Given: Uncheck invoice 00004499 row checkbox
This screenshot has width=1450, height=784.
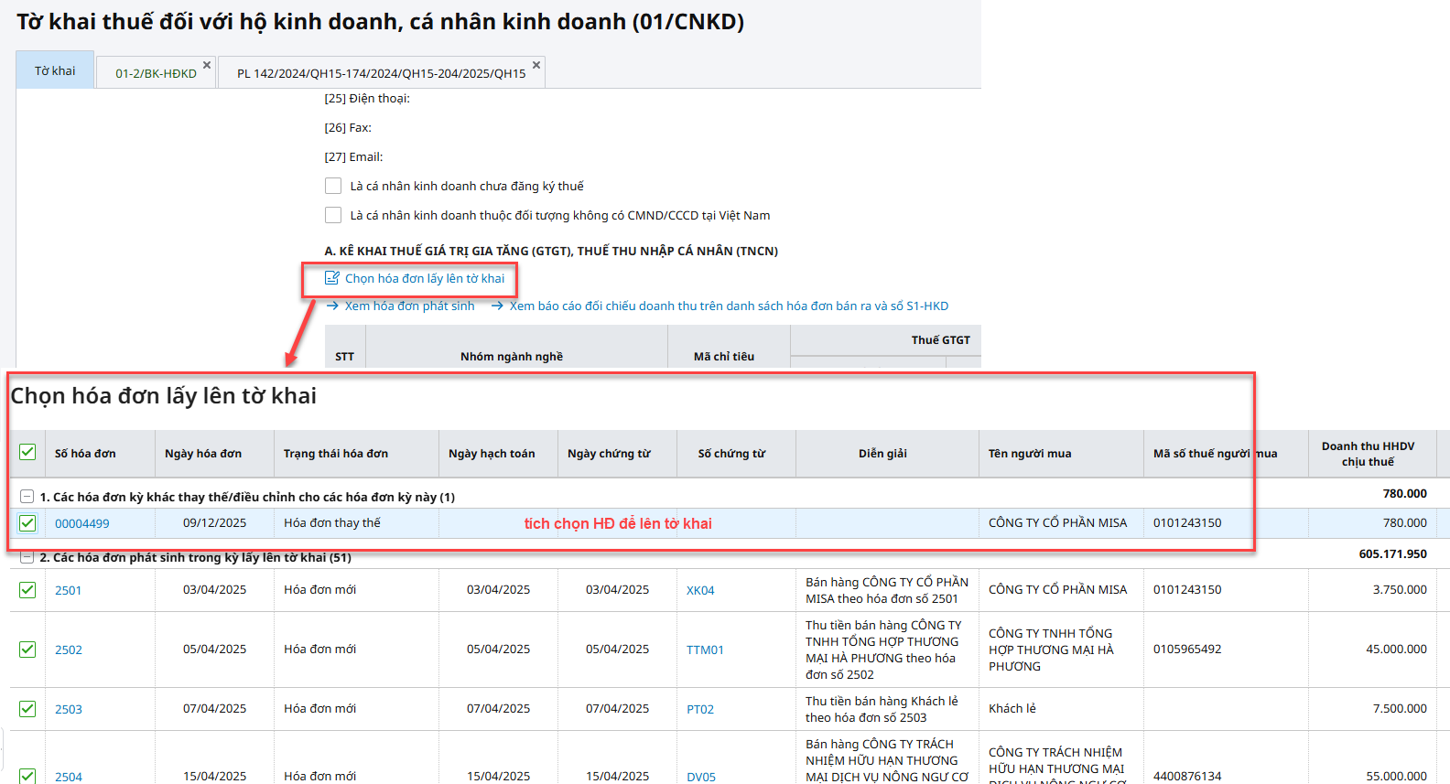Looking at the screenshot, I should [27, 523].
